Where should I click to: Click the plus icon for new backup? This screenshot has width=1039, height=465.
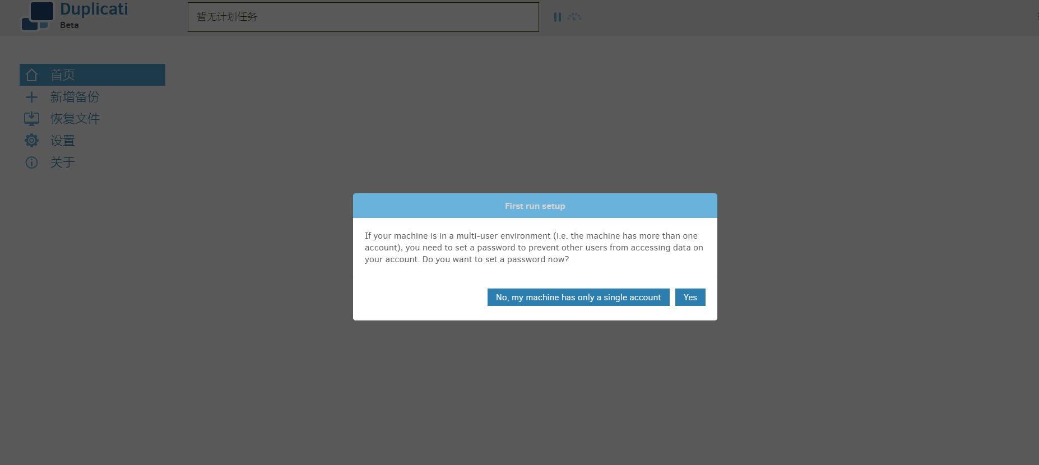click(32, 97)
